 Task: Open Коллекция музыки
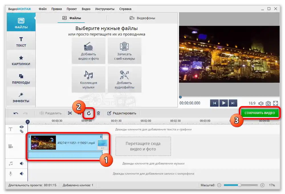[x=89, y=79]
